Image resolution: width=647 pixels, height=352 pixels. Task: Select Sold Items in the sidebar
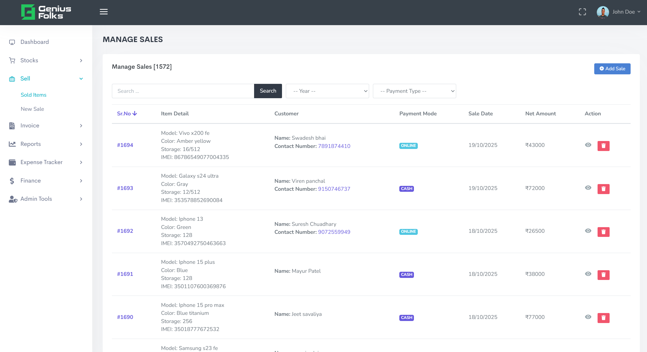[34, 95]
